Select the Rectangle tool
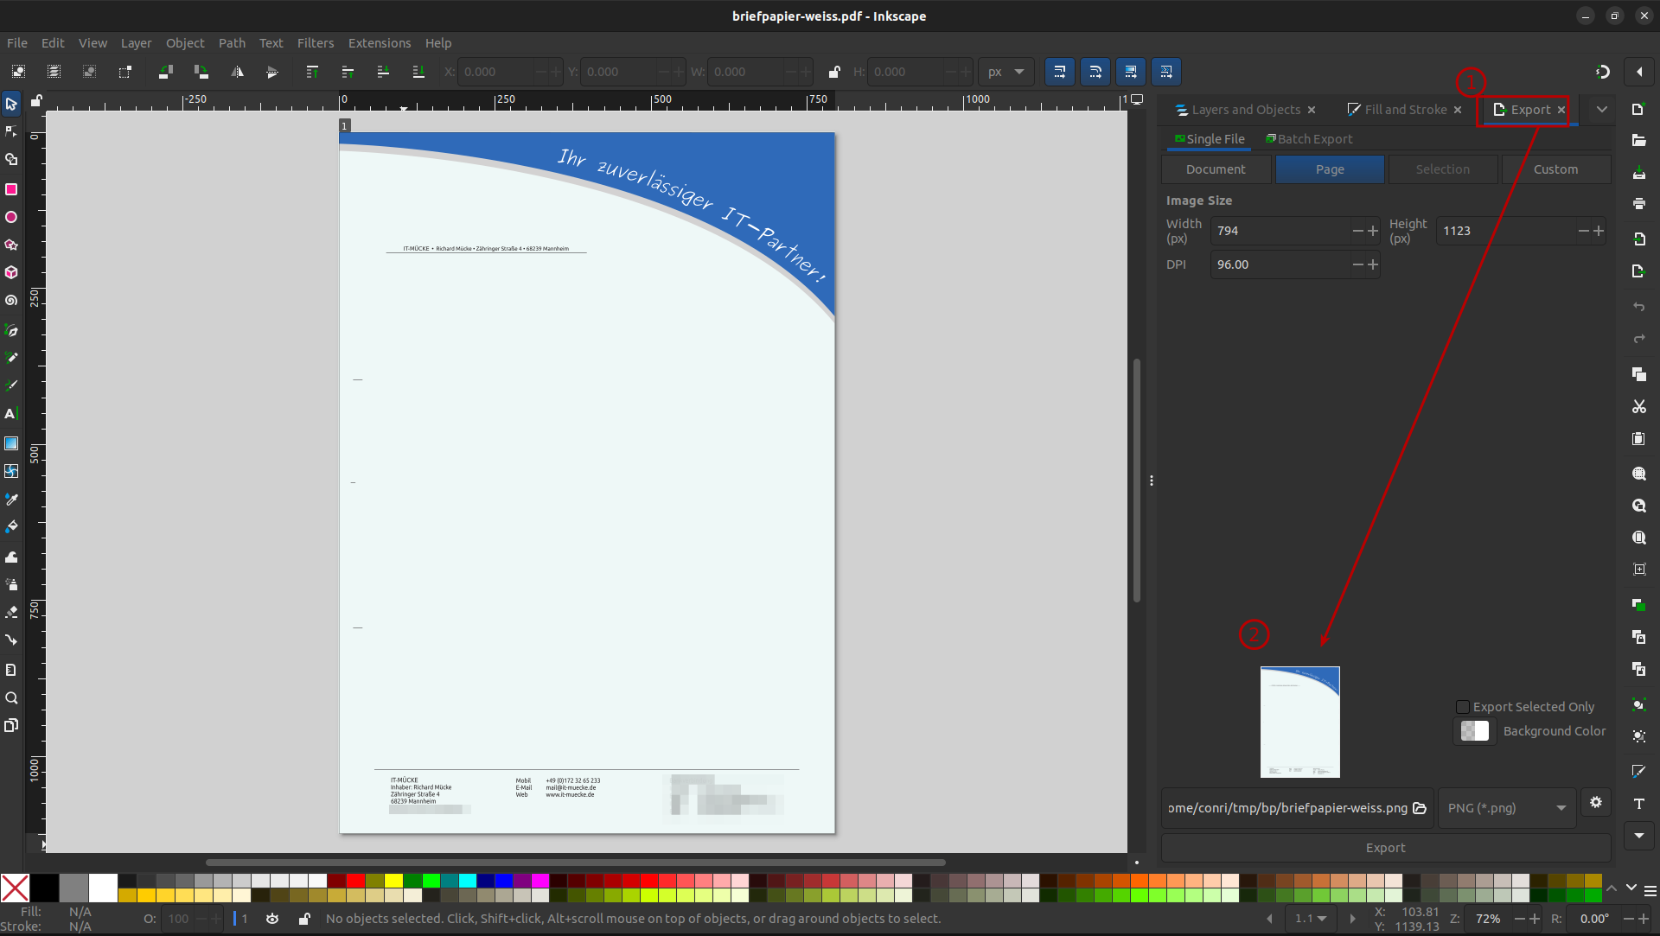Screen dimensions: 1660x936 11,189
